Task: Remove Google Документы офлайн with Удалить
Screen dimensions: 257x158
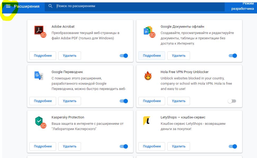Action: [x=179, y=56]
